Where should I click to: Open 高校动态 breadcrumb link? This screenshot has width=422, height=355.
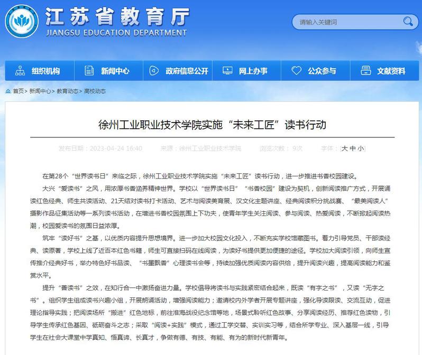[95, 91]
